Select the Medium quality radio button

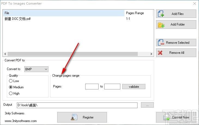tap(11, 87)
